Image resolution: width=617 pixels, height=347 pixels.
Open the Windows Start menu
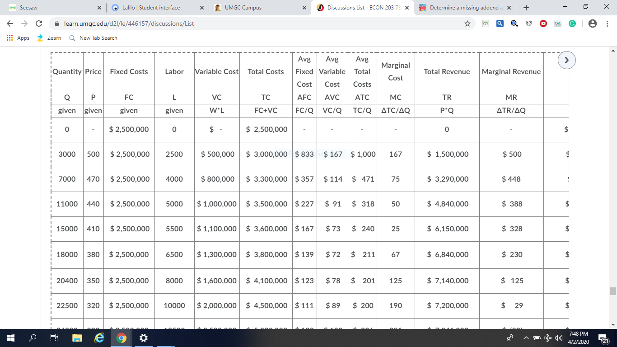[x=11, y=338]
